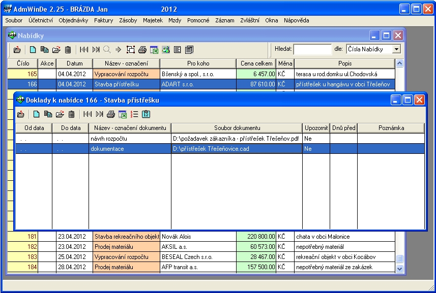Sort by Číslo column header in Nabídky
This screenshot has height=293, width=436.
(x=23, y=63)
